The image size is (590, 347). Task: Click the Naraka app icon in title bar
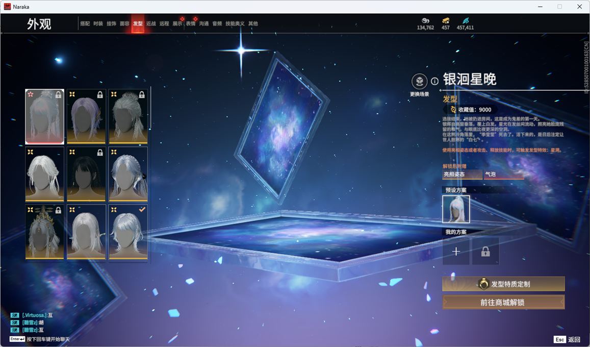click(8, 7)
